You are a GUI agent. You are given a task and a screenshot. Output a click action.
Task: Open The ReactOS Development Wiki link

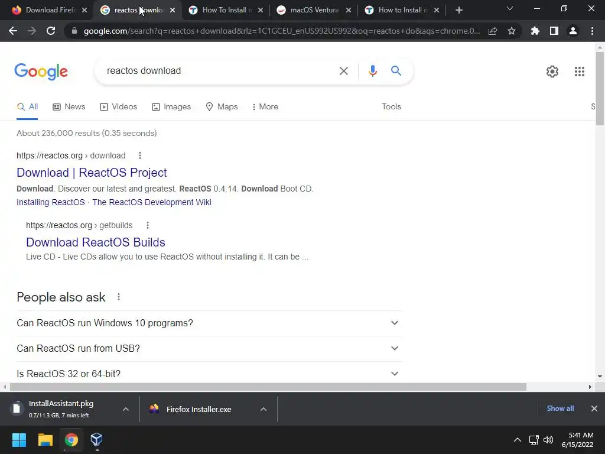coord(152,202)
